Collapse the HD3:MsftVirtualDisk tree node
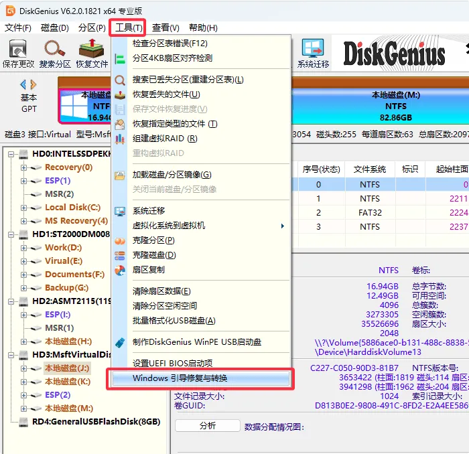Image resolution: width=469 pixels, height=454 pixels. [11, 355]
